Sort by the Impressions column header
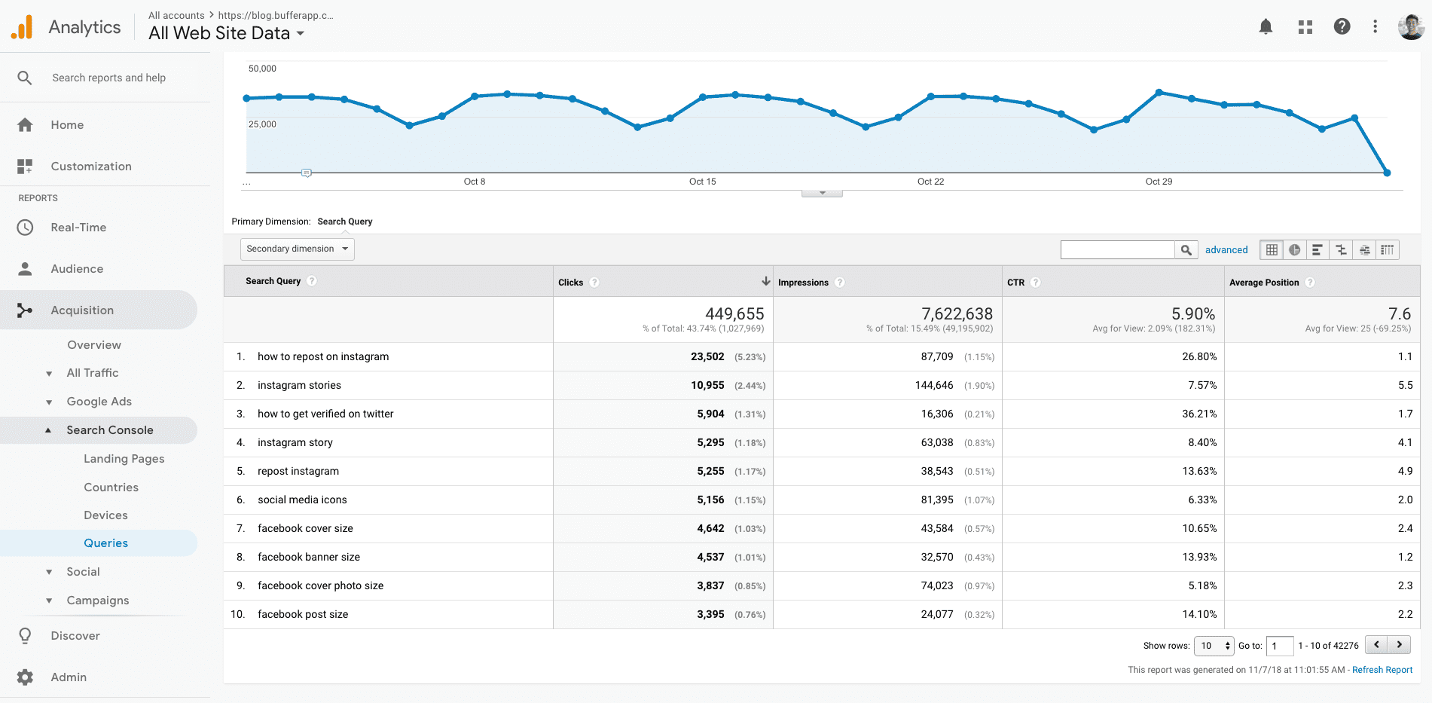The width and height of the screenshot is (1432, 703). [x=803, y=283]
